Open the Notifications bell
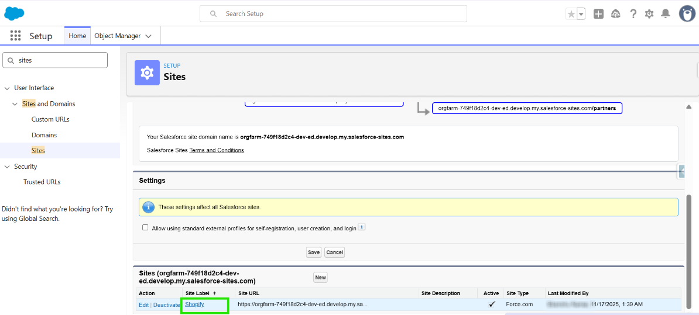The width and height of the screenshot is (699, 315). [x=666, y=14]
